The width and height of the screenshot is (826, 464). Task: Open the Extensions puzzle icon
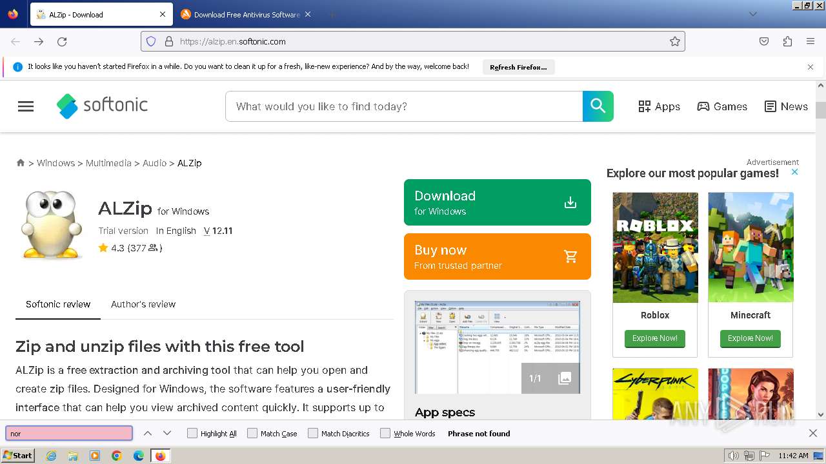[787, 41]
